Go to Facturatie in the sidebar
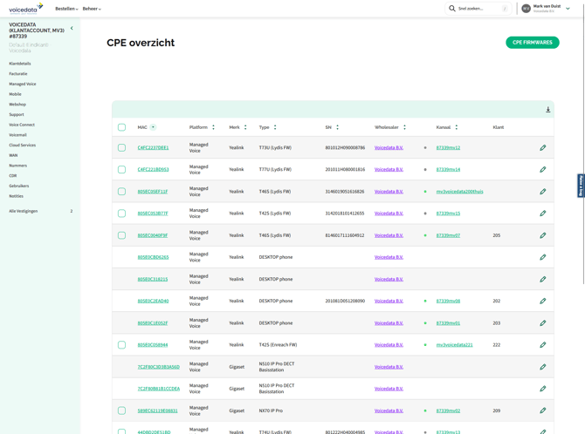This screenshot has width=585, height=434. tap(18, 74)
